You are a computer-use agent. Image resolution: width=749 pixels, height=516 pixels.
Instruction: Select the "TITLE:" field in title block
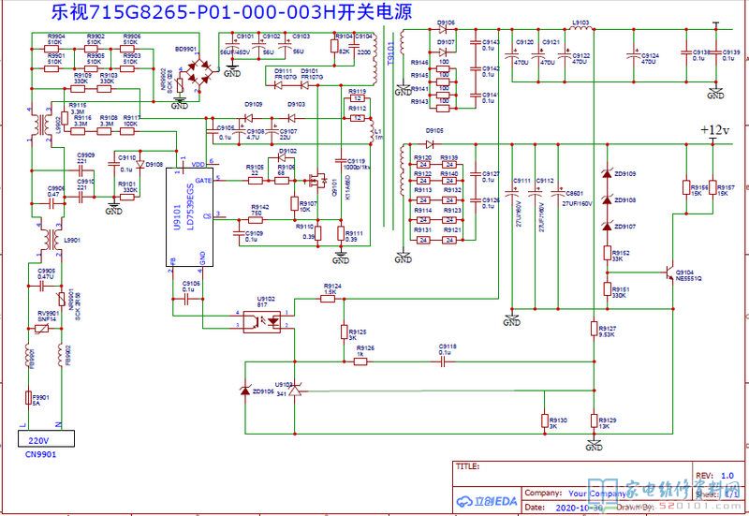467,466
